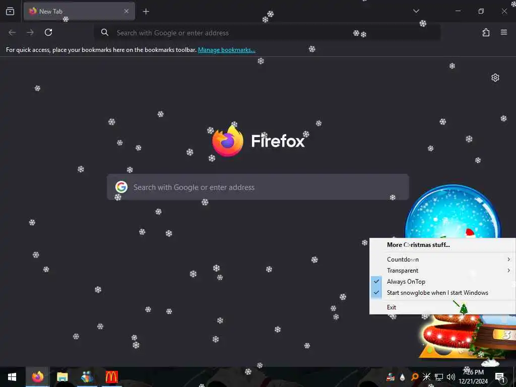516x387 pixels.
Task: Minimize the Firefox window
Action: 458,11
